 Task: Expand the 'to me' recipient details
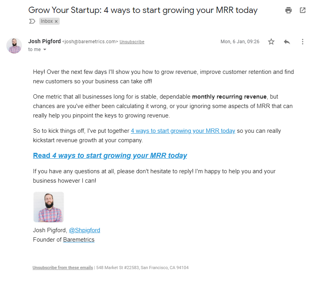coord(44,49)
